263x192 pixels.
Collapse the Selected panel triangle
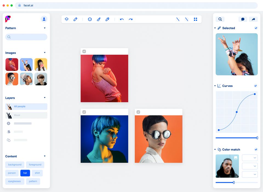pyautogui.click(x=215, y=28)
